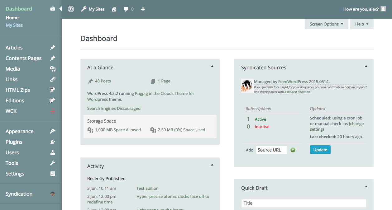The image size is (392, 210).
Task: Open the Help dropdown tab
Action: click(362, 24)
